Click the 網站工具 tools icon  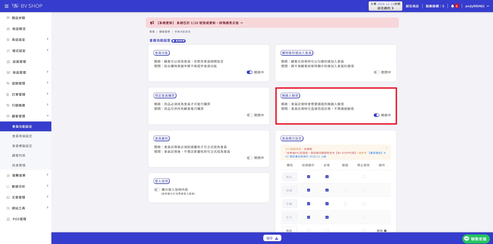(x=8, y=208)
